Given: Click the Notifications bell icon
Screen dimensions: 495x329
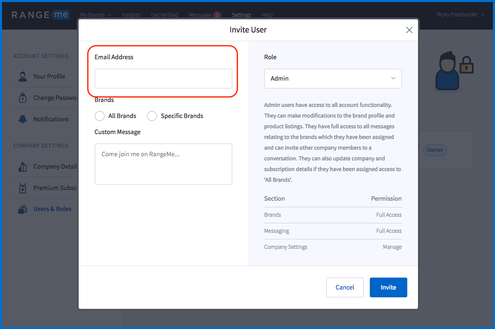Looking at the screenshot, I should [x=23, y=119].
